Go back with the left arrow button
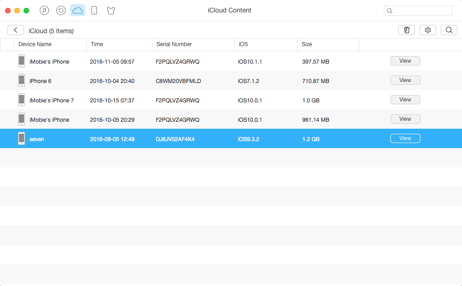This screenshot has width=462, height=286. [x=16, y=30]
